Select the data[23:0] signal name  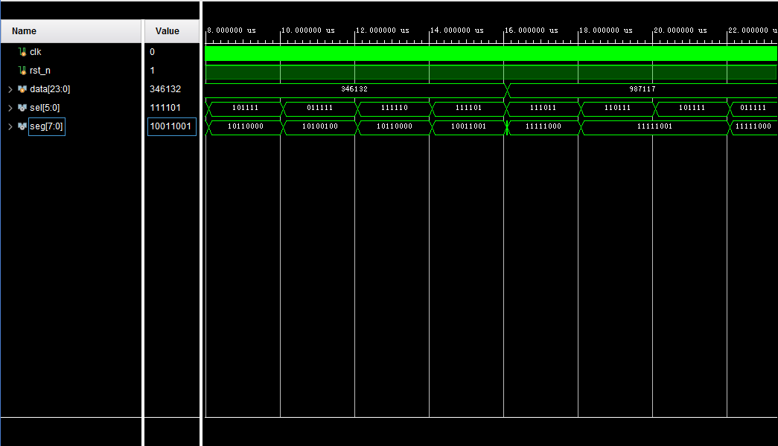(48, 88)
